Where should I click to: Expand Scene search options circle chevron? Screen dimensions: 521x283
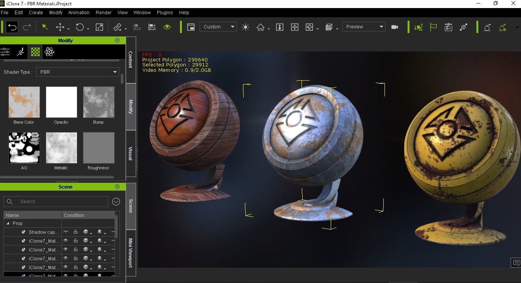(x=116, y=202)
